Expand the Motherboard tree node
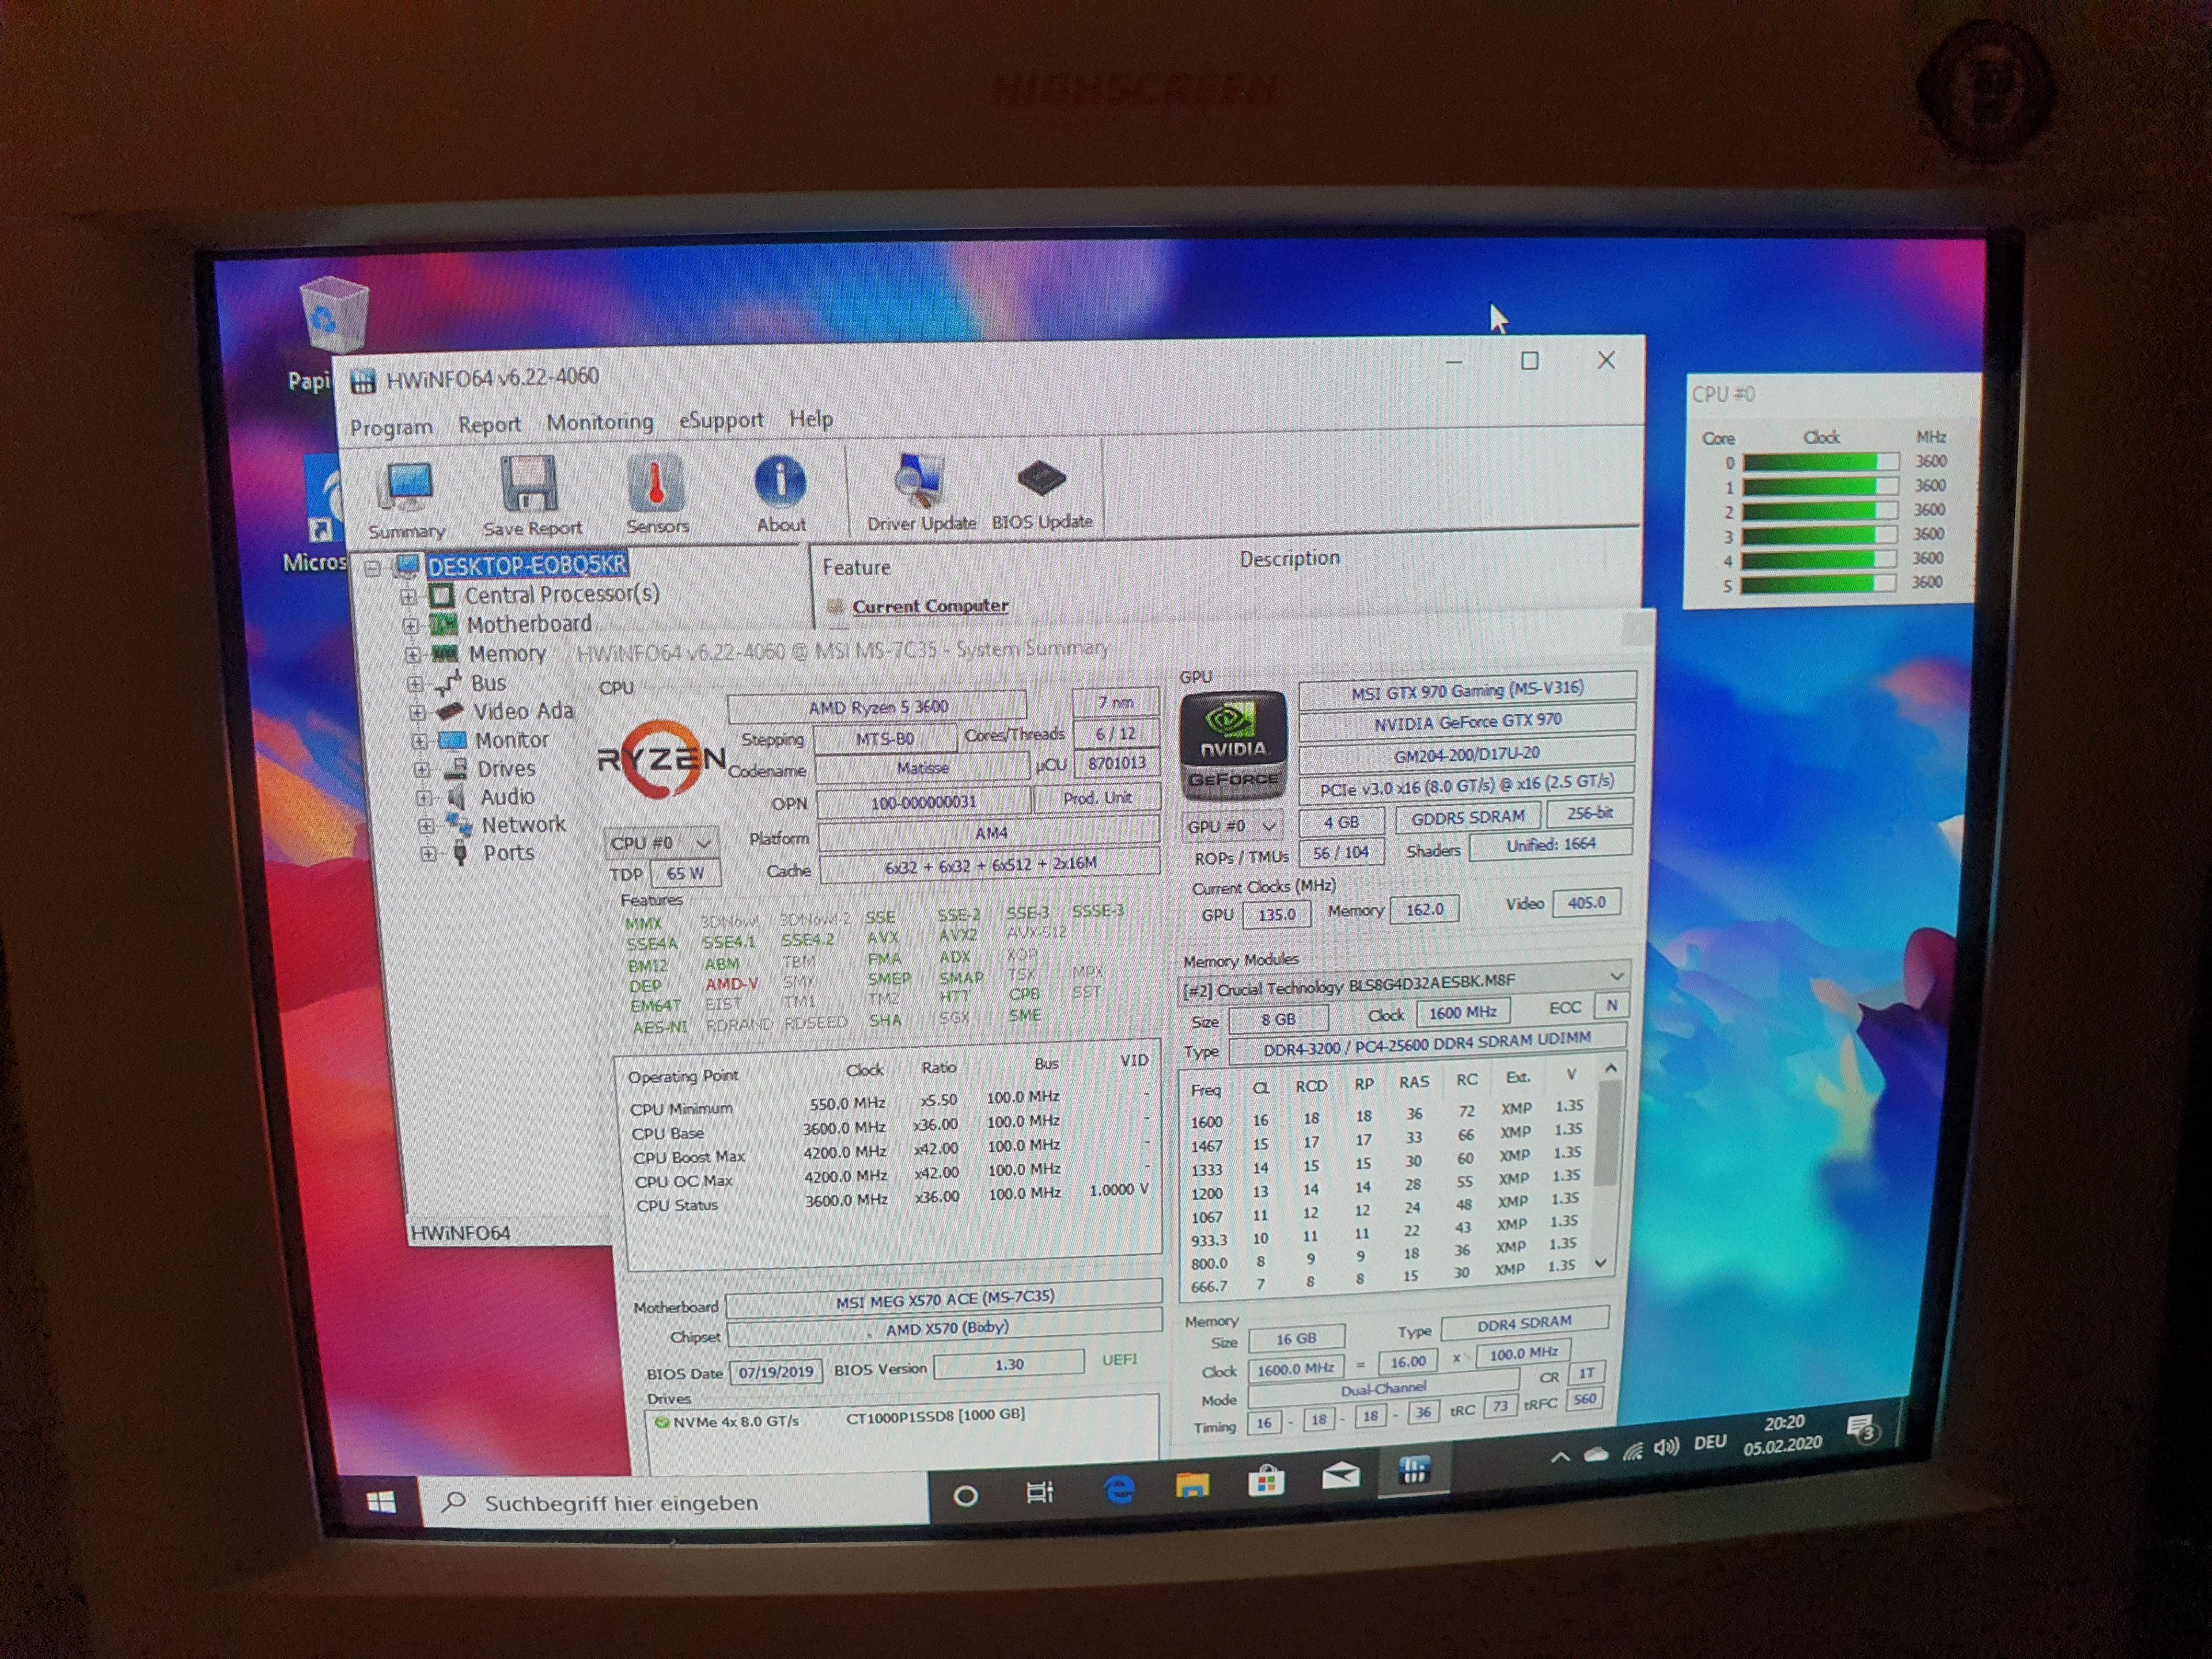Viewport: 2212px width, 1659px height. tap(410, 626)
